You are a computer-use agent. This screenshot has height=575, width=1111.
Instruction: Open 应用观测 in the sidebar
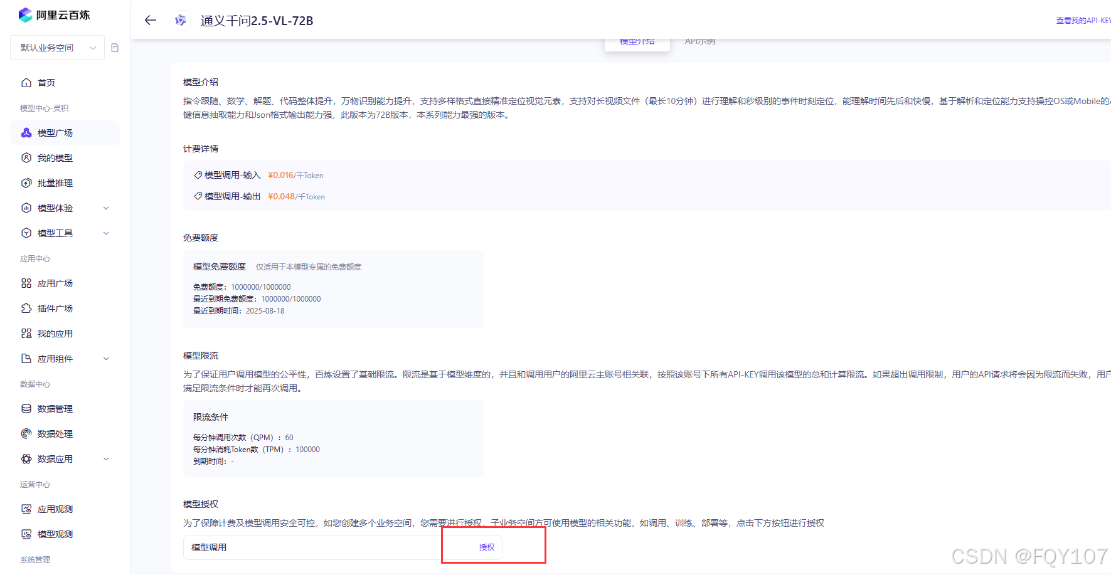(65, 509)
